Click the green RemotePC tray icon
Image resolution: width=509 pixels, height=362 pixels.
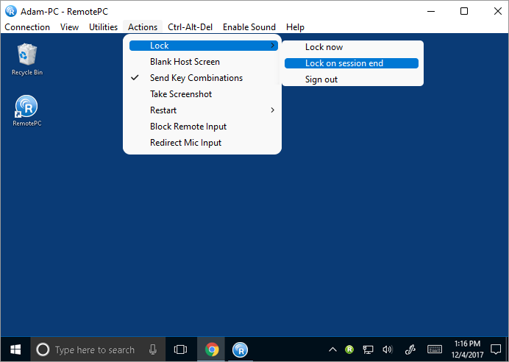click(349, 349)
